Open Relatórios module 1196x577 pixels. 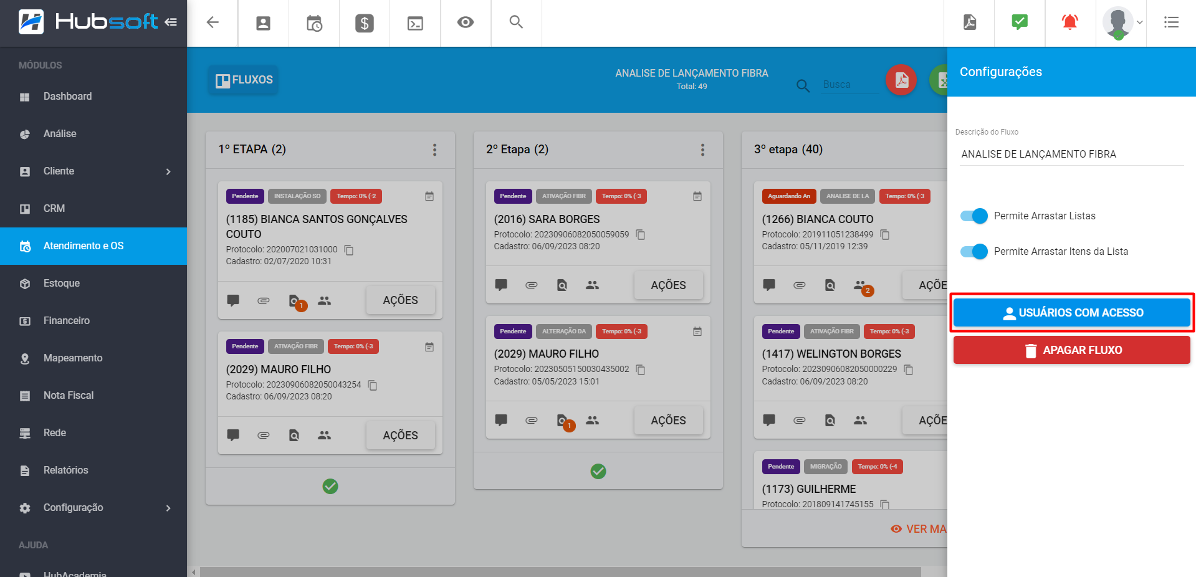click(93, 470)
